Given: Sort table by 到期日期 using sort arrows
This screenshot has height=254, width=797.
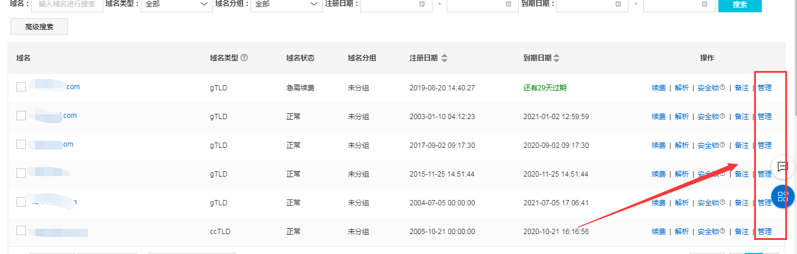Looking at the screenshot, I should point(556,58).
